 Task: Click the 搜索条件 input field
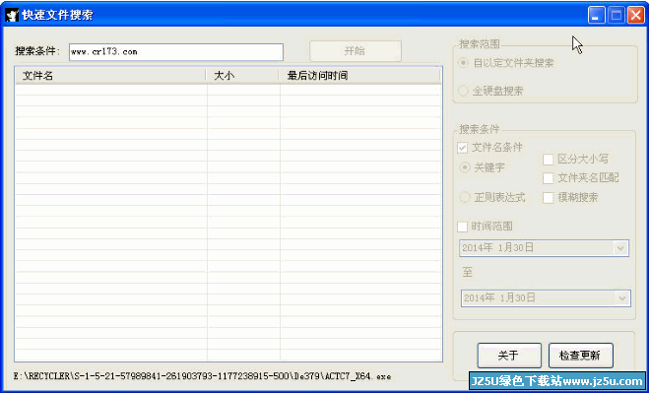[176, 52]
